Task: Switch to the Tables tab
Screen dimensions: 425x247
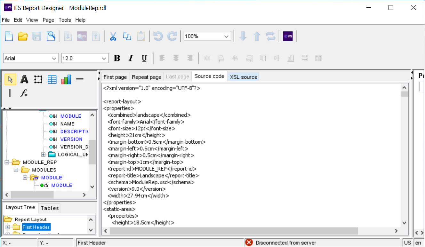Action: tap(50, 208)
